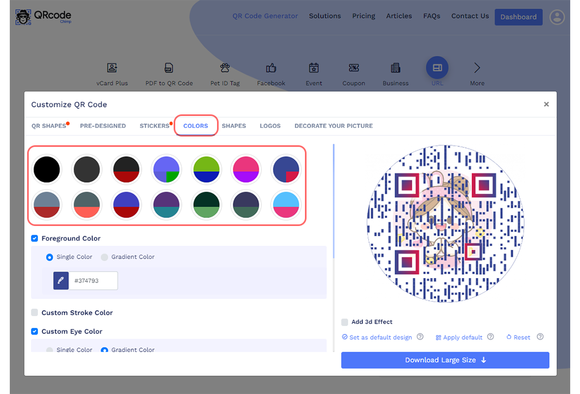Select the vCard Plus QR type icon
The width and height of the screenshot is (580, 394).
pos(112,67)
